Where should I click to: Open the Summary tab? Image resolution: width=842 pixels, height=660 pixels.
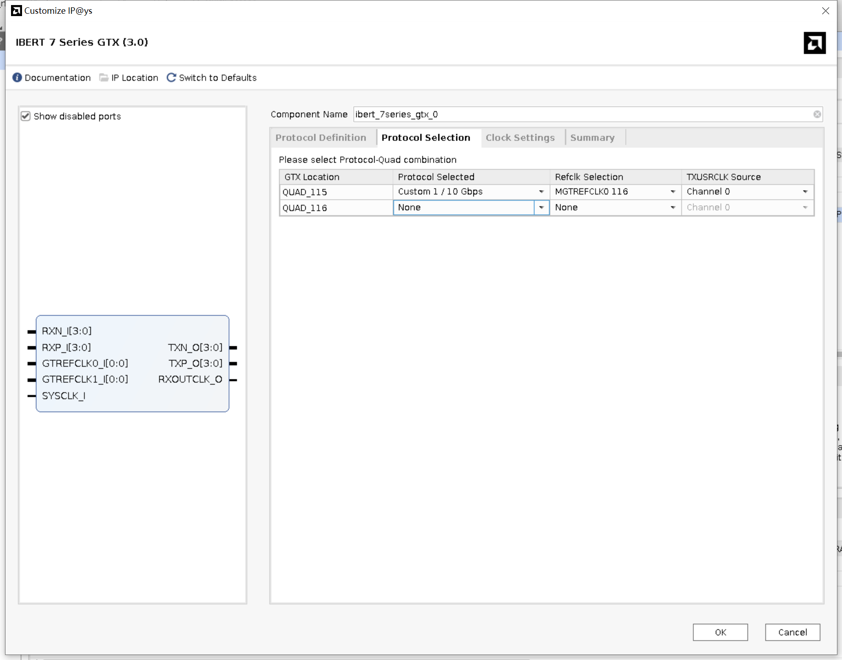pos(592,138)
